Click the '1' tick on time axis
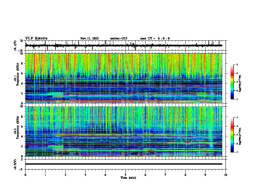Image resolution: width=254 pixels, height=196 pixels. [x=45, y=175]
